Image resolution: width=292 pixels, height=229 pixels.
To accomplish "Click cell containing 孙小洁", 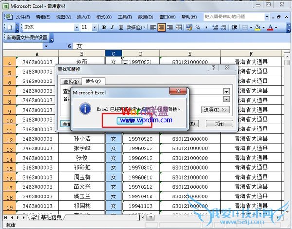I will 82,139.
